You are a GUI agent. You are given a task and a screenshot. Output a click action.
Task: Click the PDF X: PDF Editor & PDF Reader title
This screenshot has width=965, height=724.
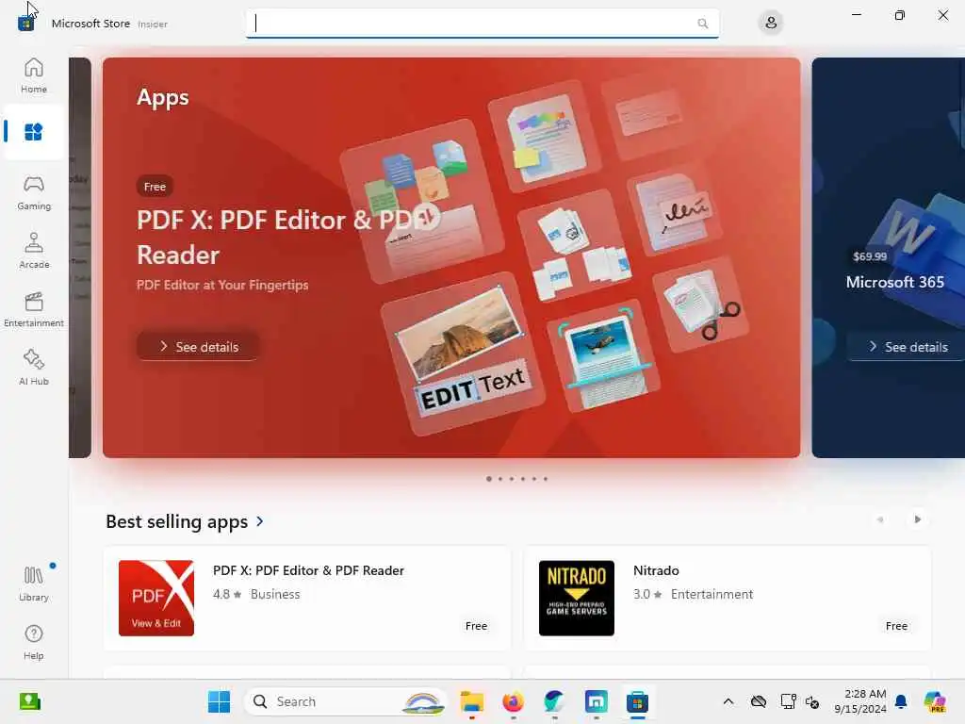[308, 570]
